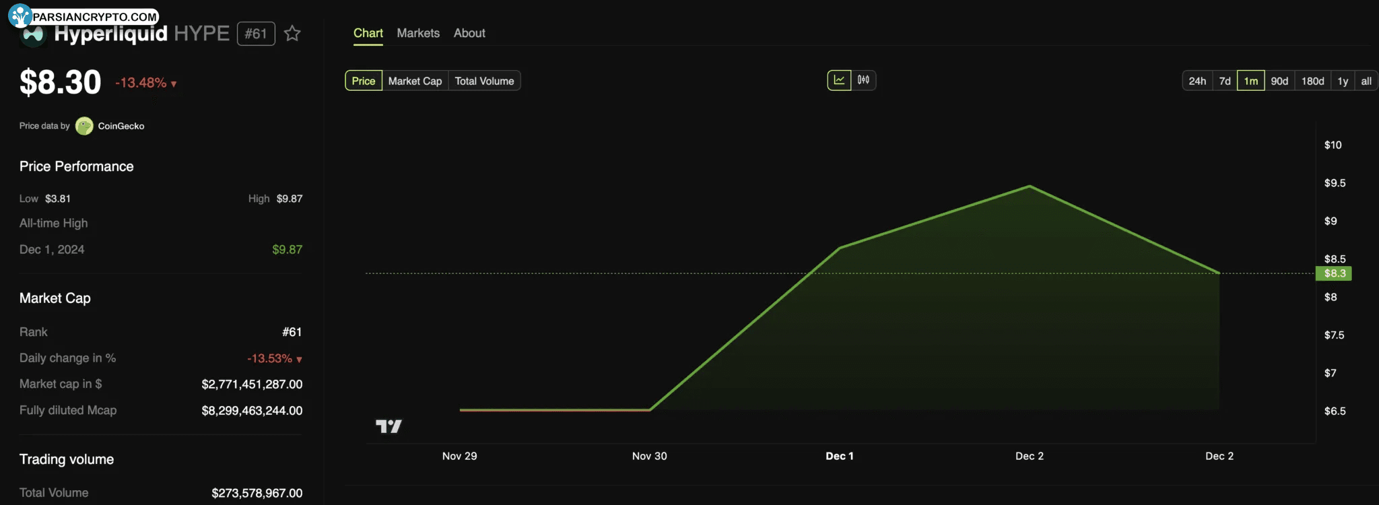Image resolution: width=1379 pixels, height=505 pixels.
Task: Click the Low $3.81 value
Action: point(58,199)
